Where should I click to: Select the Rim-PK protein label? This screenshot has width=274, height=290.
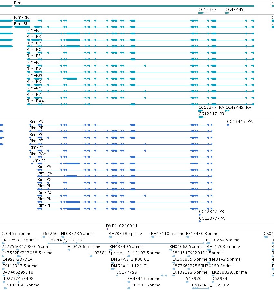coord(44,199)
